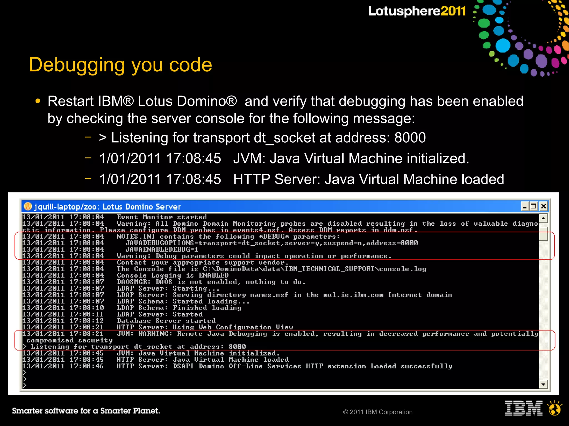Click 'LDAP Server: Serving directory names.nsf' line
The width and height of the screenshot is (569, 426).
coord(237,295)
